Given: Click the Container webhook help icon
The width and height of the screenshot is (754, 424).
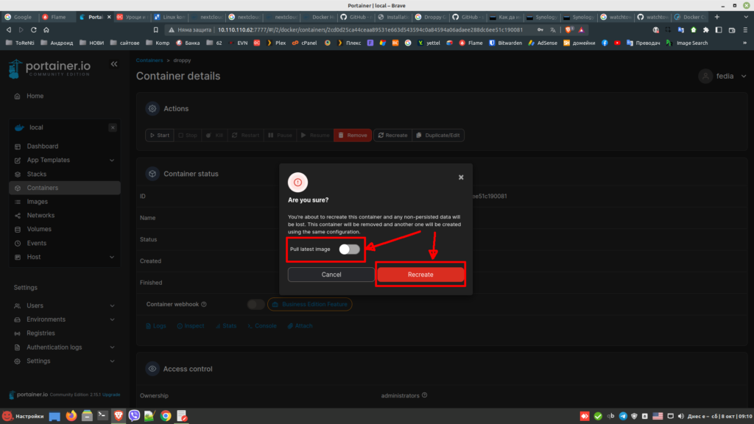Looking at the screenshot, I should pyautogui.click(x=204, y=304).
